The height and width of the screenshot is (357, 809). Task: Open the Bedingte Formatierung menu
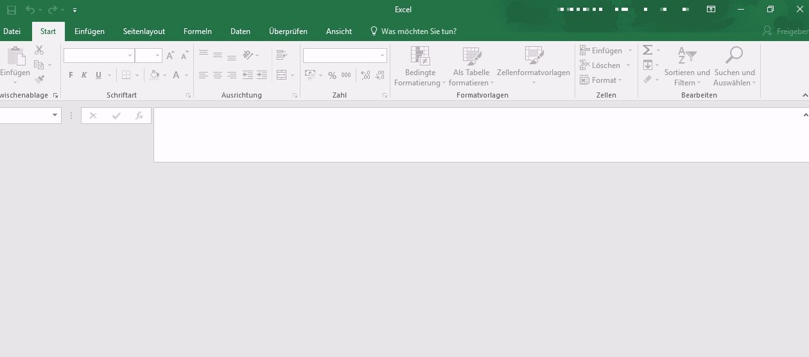(420, 67)
